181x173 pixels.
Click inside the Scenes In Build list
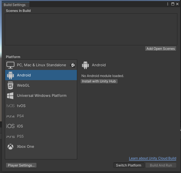coord(91,29)
